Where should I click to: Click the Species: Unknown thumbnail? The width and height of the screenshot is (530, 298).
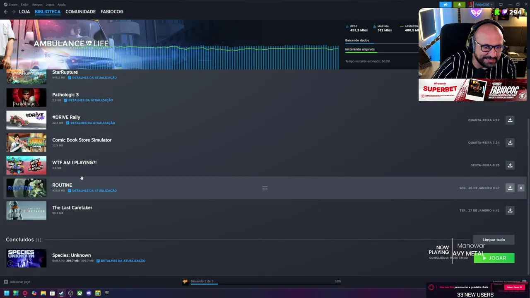pos(26,258)
